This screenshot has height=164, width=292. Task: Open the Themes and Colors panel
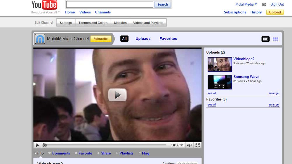[x=93, y=23]
